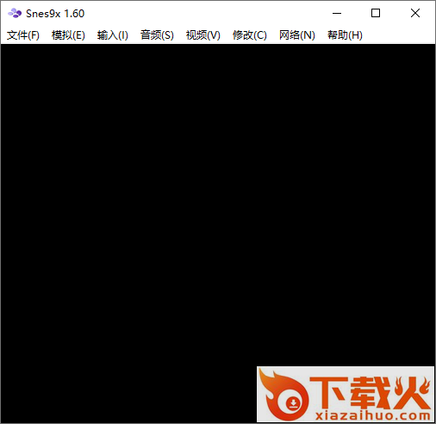Open the 模拟(E) emulation menu
This screenshot has height=424, width=436.
pos(68,35)
